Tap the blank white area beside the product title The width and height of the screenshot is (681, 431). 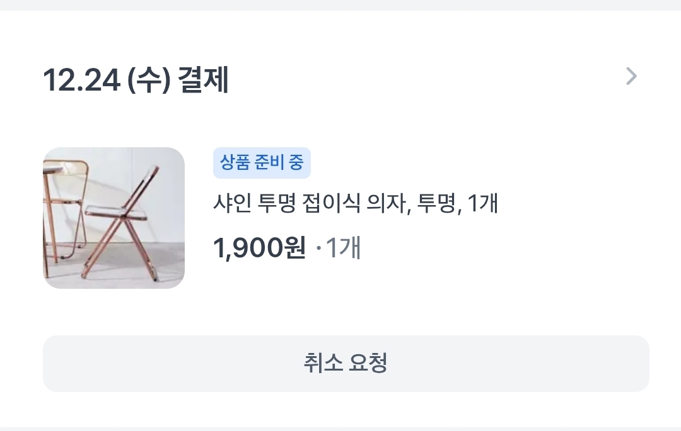(x=580, y=203)
